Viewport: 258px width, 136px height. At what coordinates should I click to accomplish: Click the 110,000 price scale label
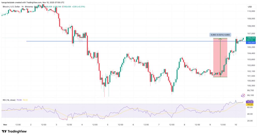[x=251, y=11]
